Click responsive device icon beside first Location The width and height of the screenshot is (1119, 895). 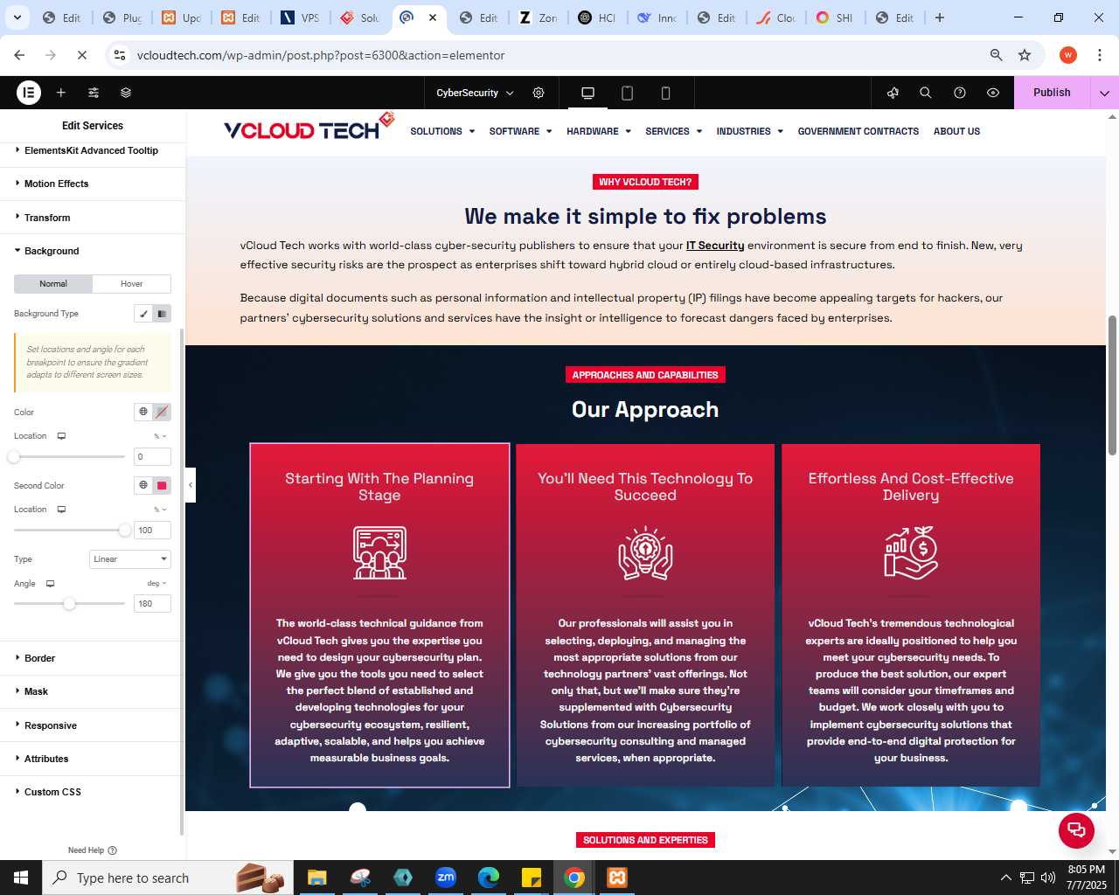61,436
